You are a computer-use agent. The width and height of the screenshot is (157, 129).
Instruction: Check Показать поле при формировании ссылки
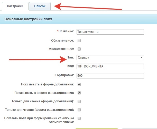pos(79,118)
